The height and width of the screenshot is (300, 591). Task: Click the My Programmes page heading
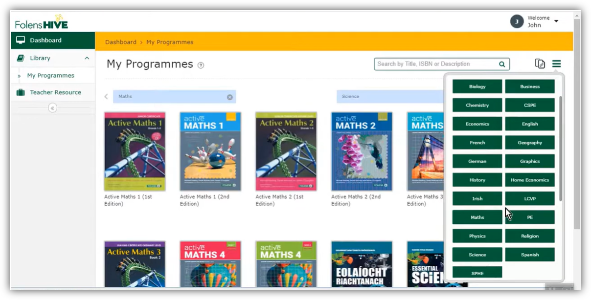pyautogui.click(x=150, y=64)
